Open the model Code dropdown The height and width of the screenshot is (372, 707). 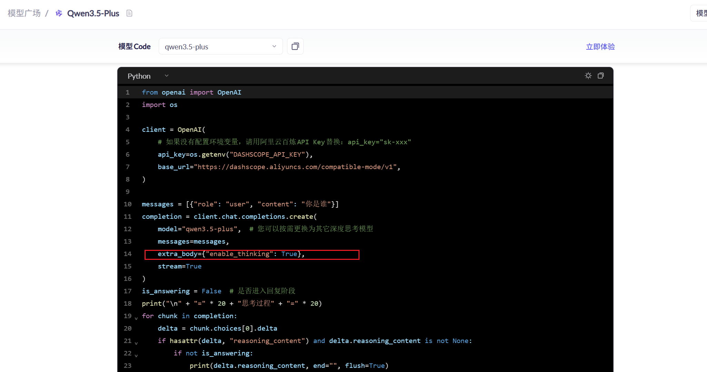click(221, 46)
